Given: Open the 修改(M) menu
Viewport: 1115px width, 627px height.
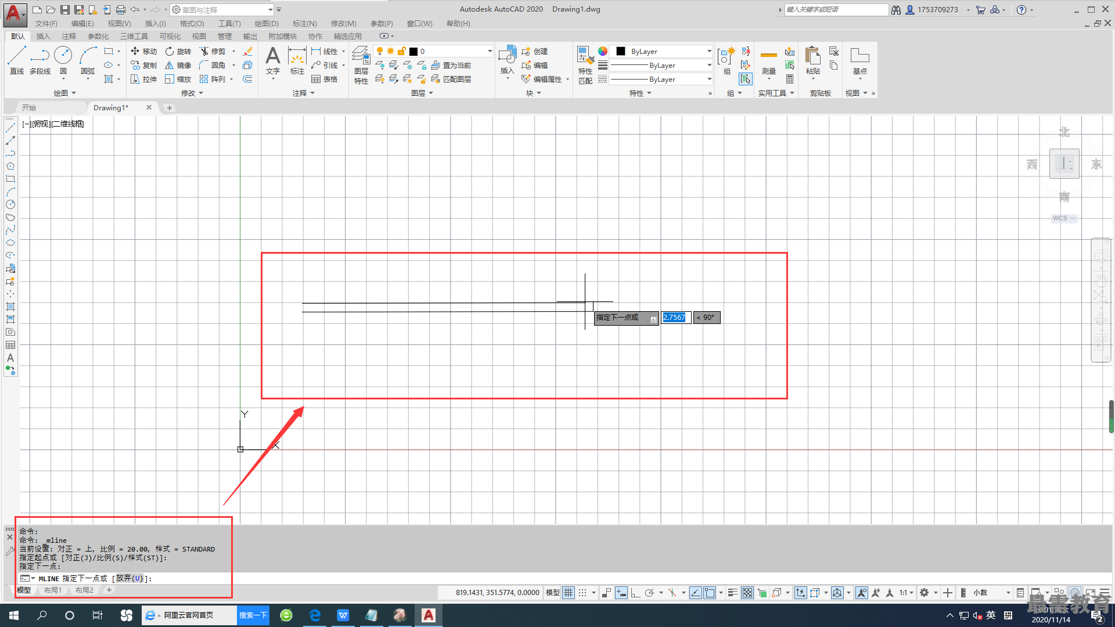Looking at the screenshot, I should point(344,24).
